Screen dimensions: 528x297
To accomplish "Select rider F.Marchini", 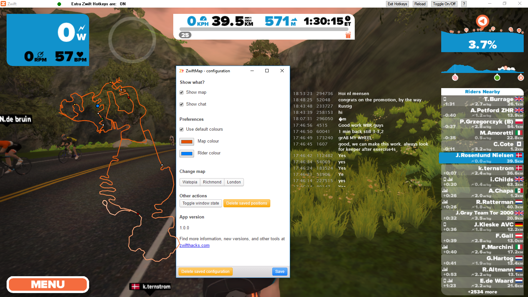I will [x=482, y=249].
